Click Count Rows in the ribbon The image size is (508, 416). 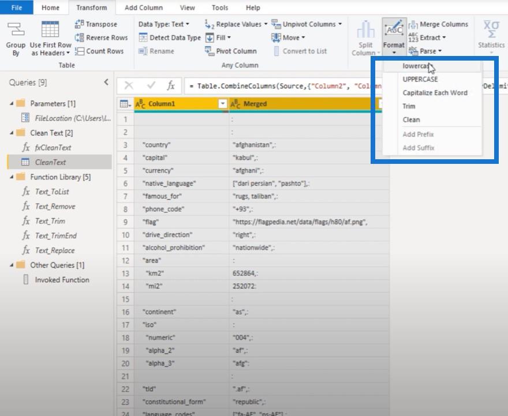tap(99, 51)
